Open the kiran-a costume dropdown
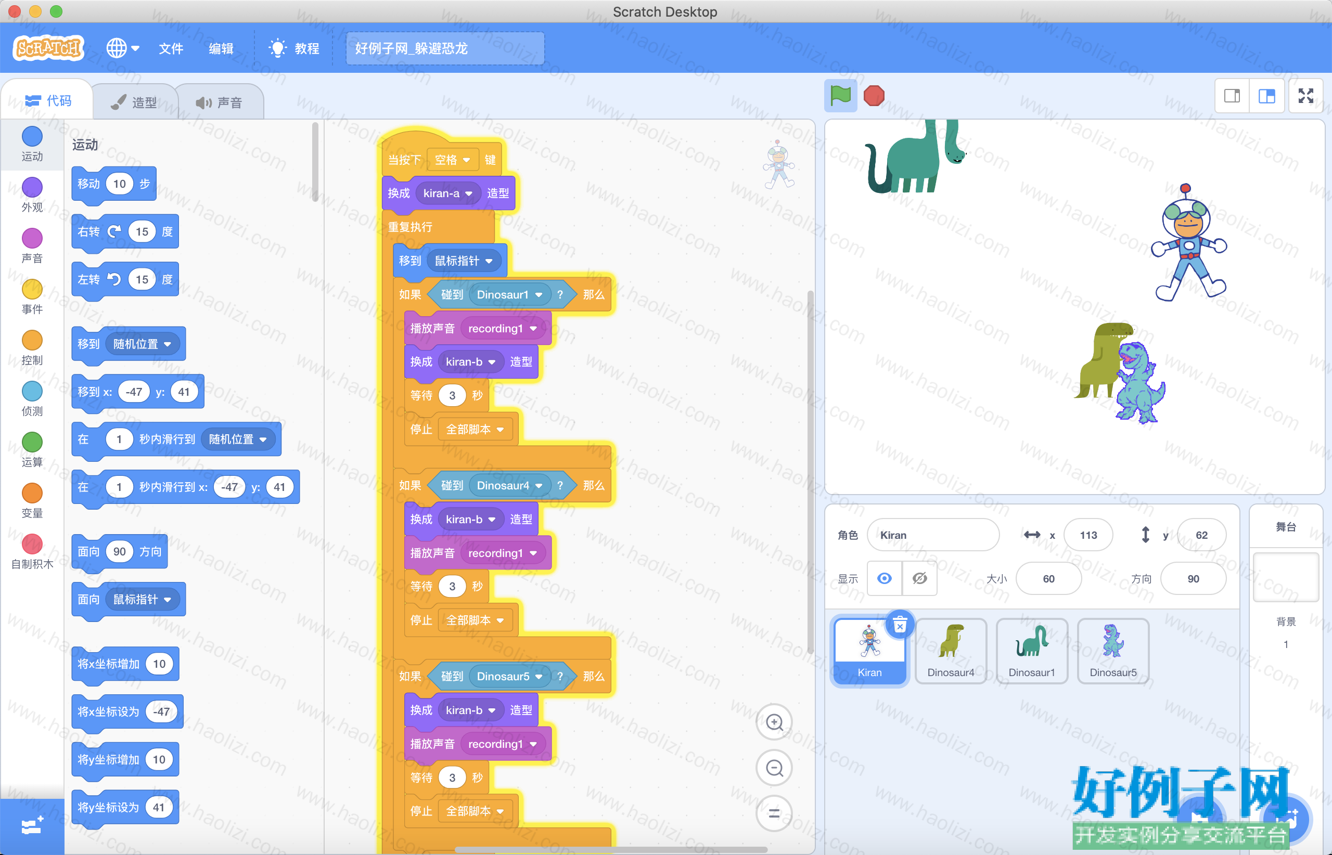1332x855 pixels. pos(447,193)
